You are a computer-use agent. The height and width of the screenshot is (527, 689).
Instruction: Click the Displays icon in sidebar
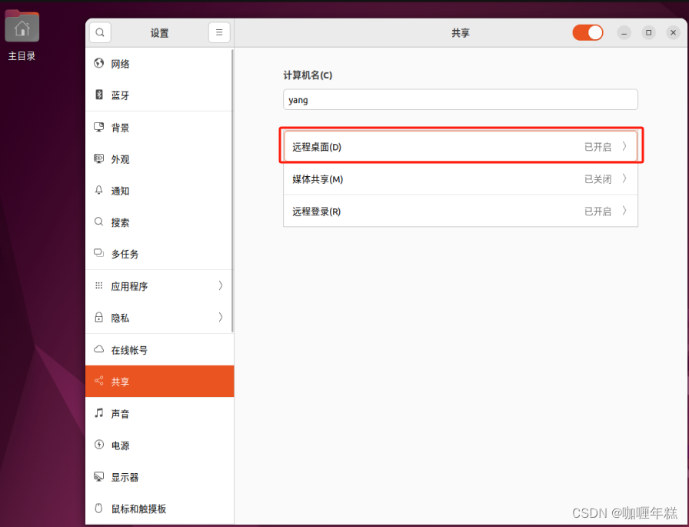[x=99, y=476]
